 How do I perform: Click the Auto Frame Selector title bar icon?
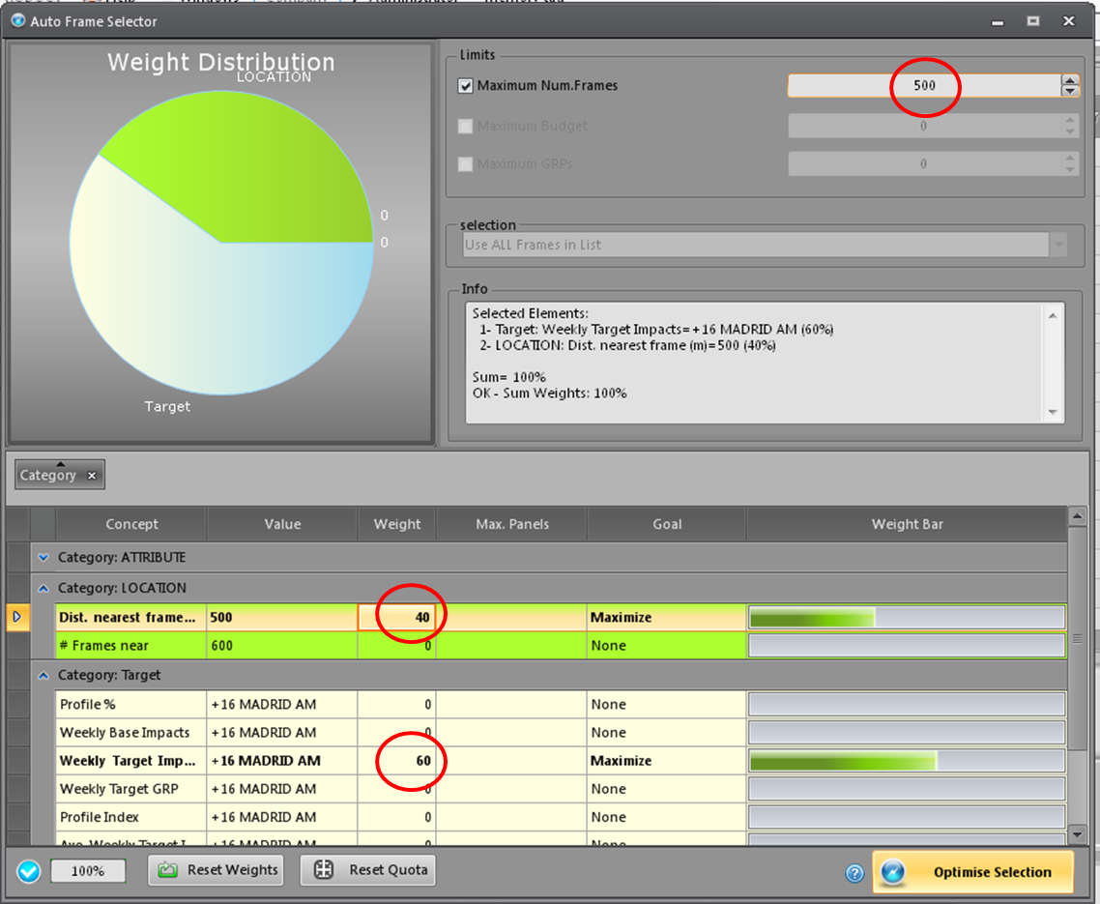coord(17,20)
